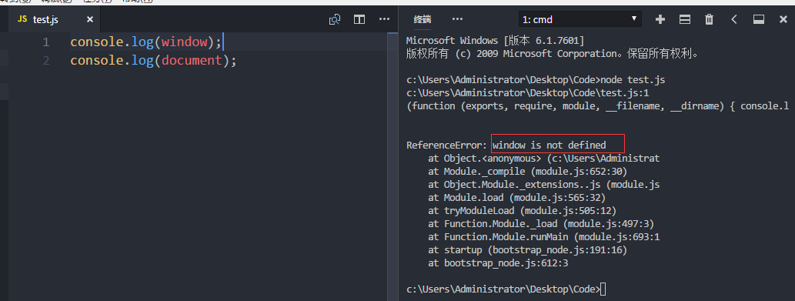Click 'at bootstrap_node.js:612:3' stack line

pos(498,264)
